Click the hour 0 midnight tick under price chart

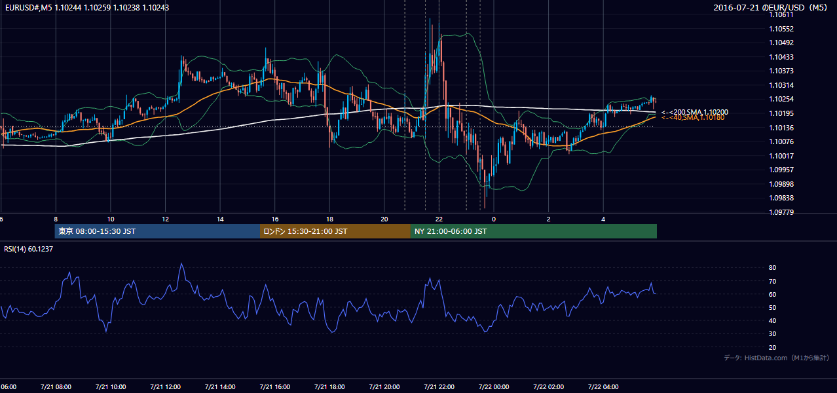coord(494,219)
